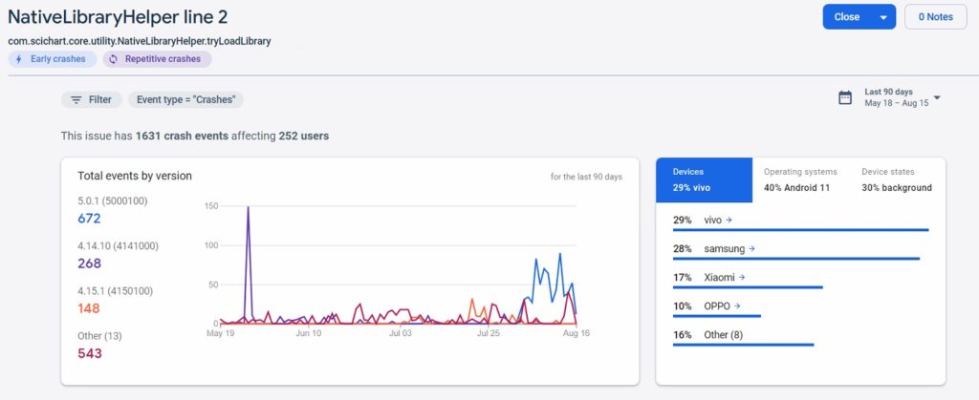
Task: Switch to the Operating systems tab
Action: pyautogui.click(x=800, y=179)
